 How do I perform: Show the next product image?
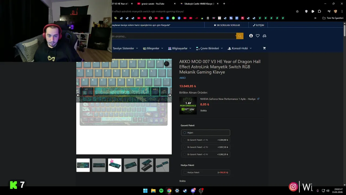pos(169,95)
